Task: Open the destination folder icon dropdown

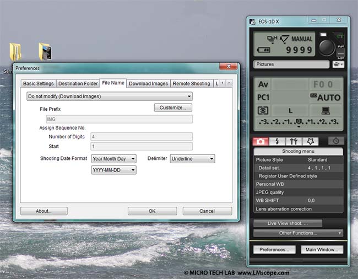Action: 339,65
